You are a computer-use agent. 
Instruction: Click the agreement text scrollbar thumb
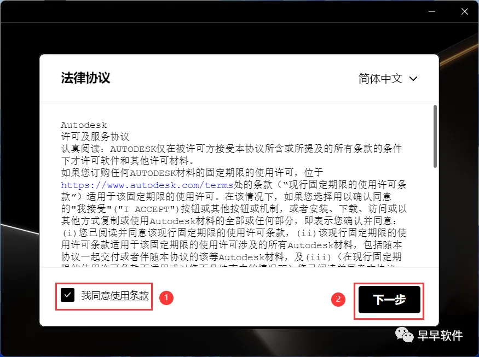tap(435, 136)
